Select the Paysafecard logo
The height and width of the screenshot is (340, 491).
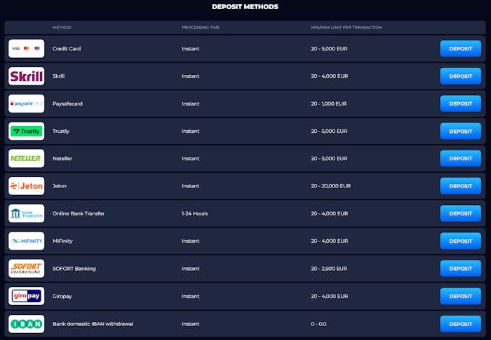click(27, 104)
